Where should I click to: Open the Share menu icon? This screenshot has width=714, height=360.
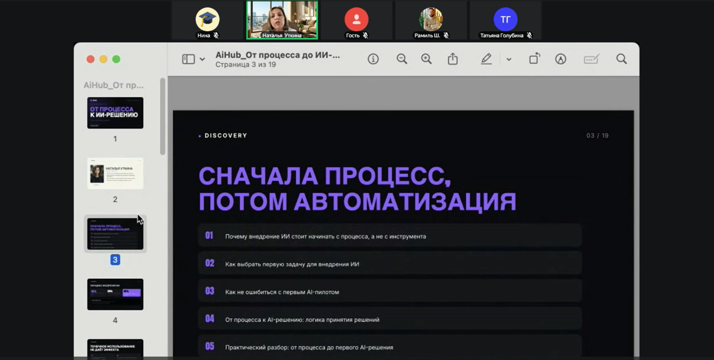[453, 58]
